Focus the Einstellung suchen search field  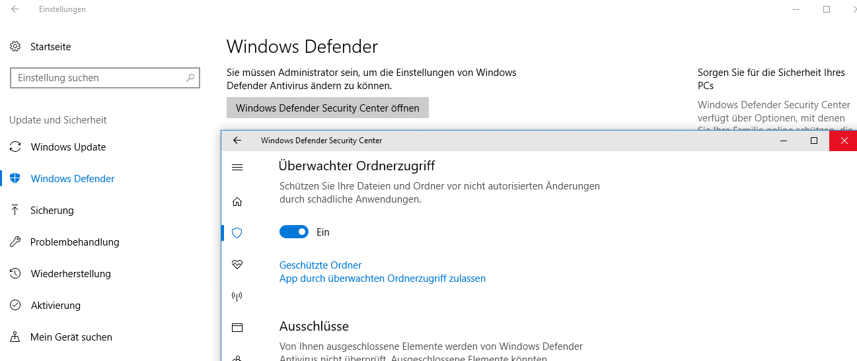(x=105, y=78)
